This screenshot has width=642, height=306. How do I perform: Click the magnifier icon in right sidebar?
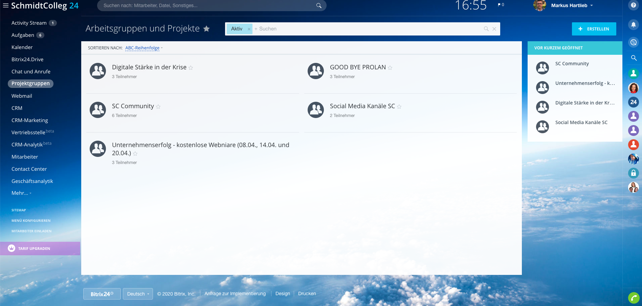click(x=634, y=58)
